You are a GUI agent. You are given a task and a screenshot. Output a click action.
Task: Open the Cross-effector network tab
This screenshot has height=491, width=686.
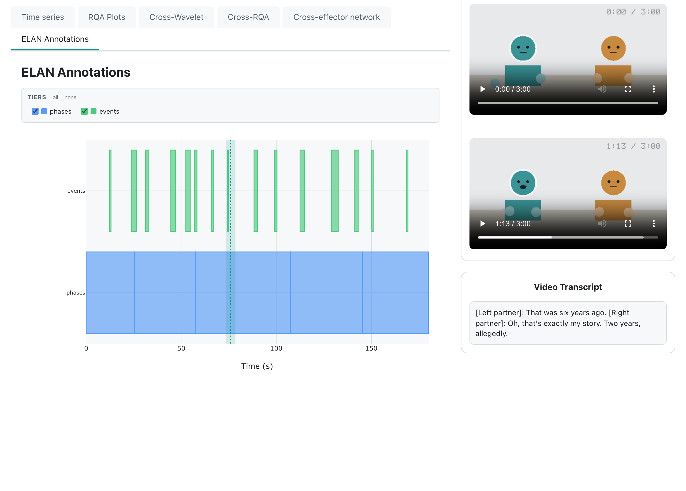pos(336,17)
